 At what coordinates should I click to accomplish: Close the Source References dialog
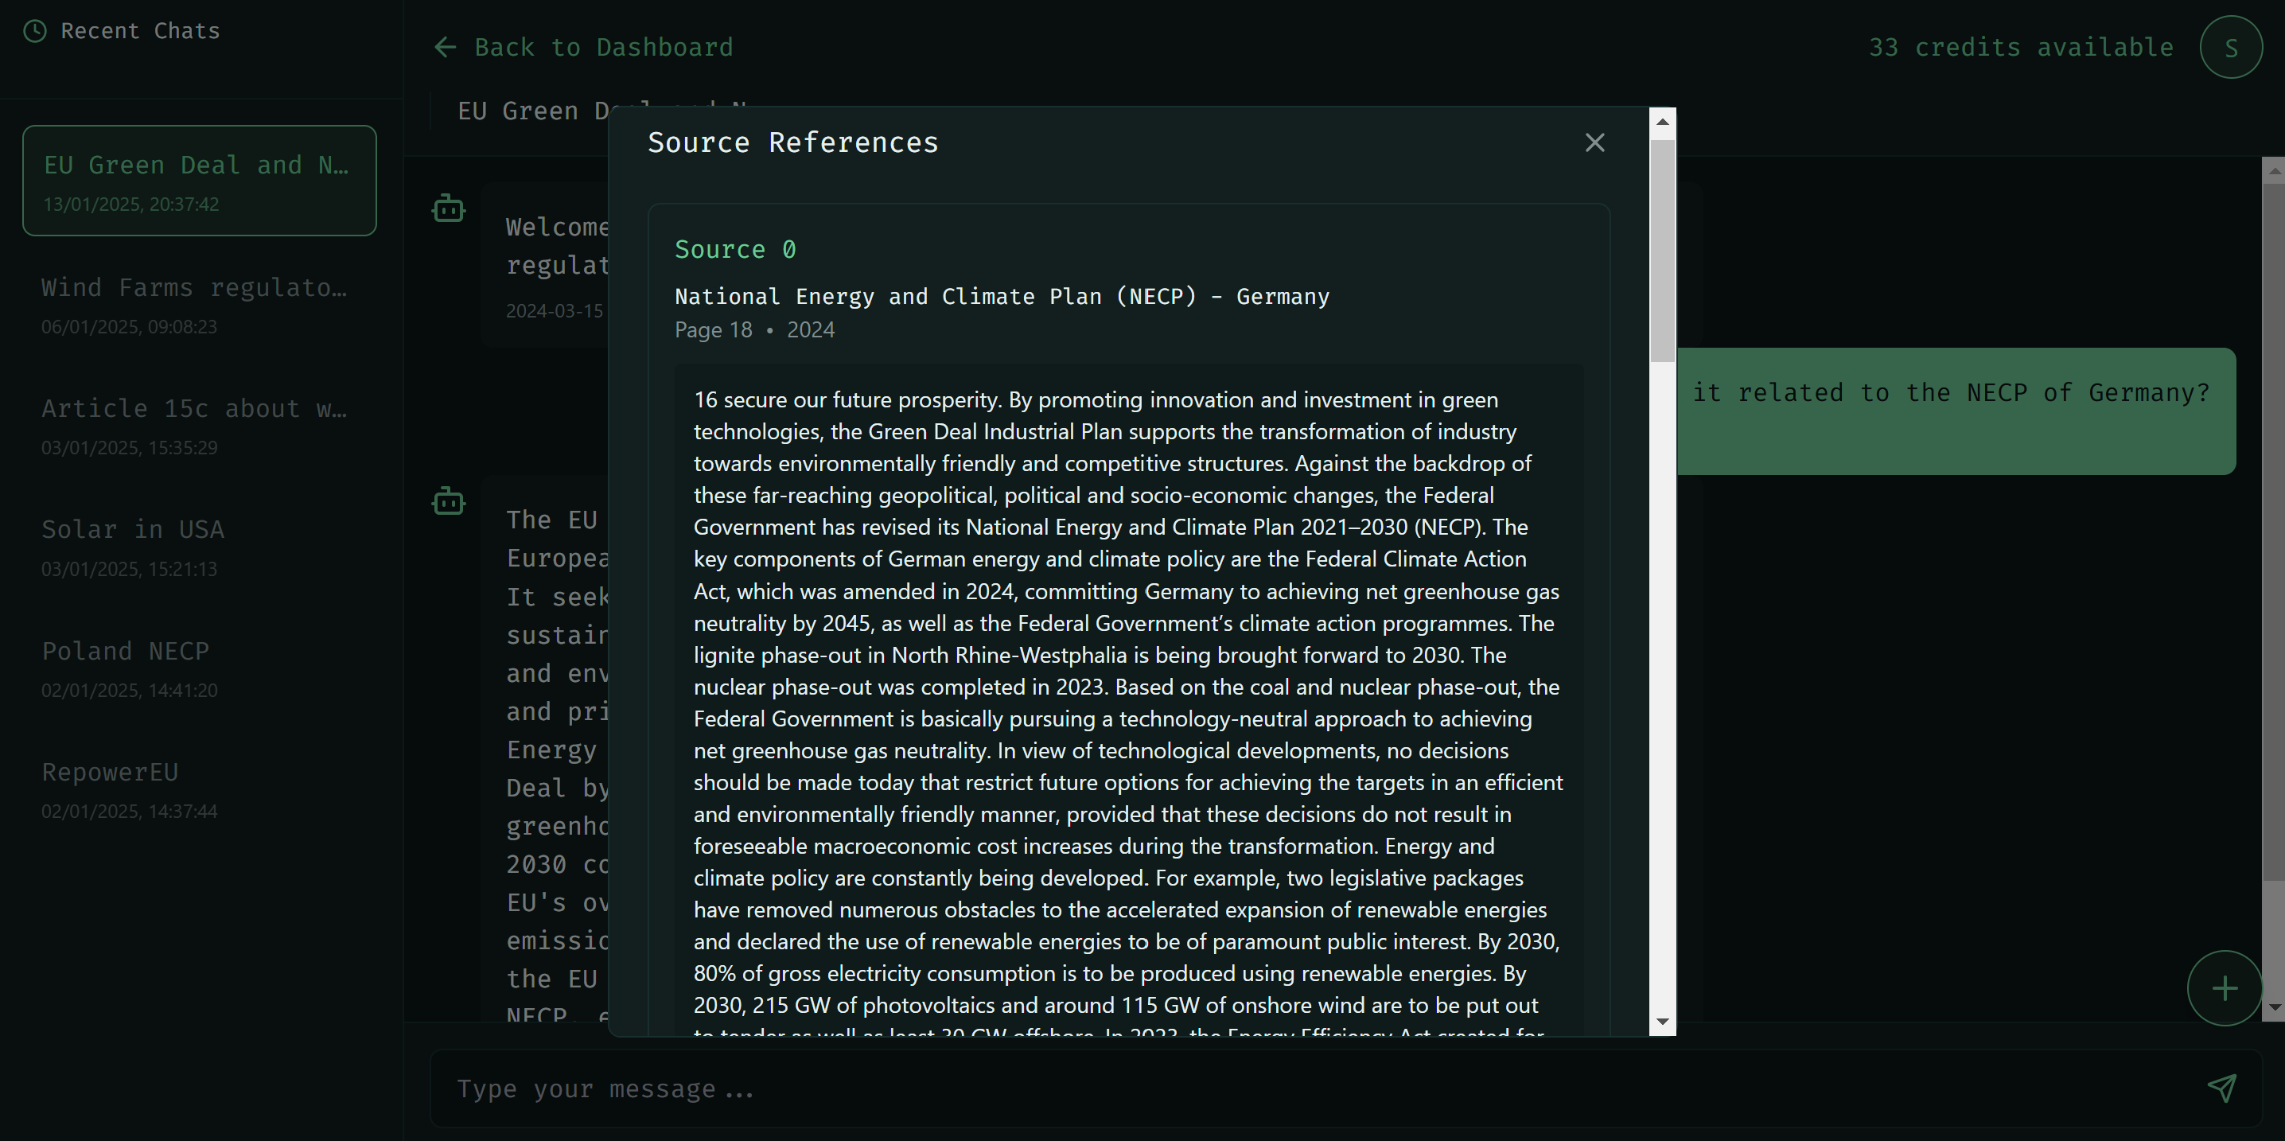click(1594, 143)
